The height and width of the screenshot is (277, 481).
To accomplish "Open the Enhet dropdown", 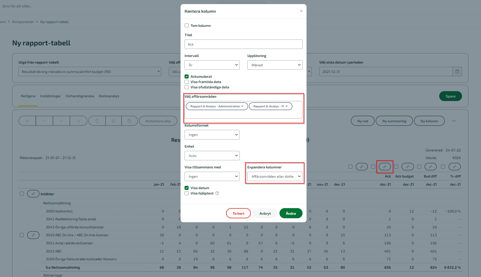I will tap(212, 156).
